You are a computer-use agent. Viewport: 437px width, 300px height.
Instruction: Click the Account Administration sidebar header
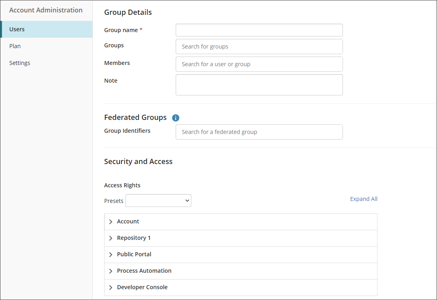click(x=46, y=10)
